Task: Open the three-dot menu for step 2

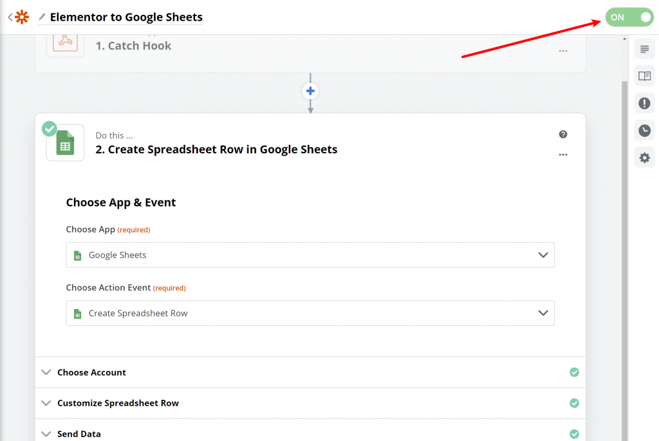Action: point(563,155)
